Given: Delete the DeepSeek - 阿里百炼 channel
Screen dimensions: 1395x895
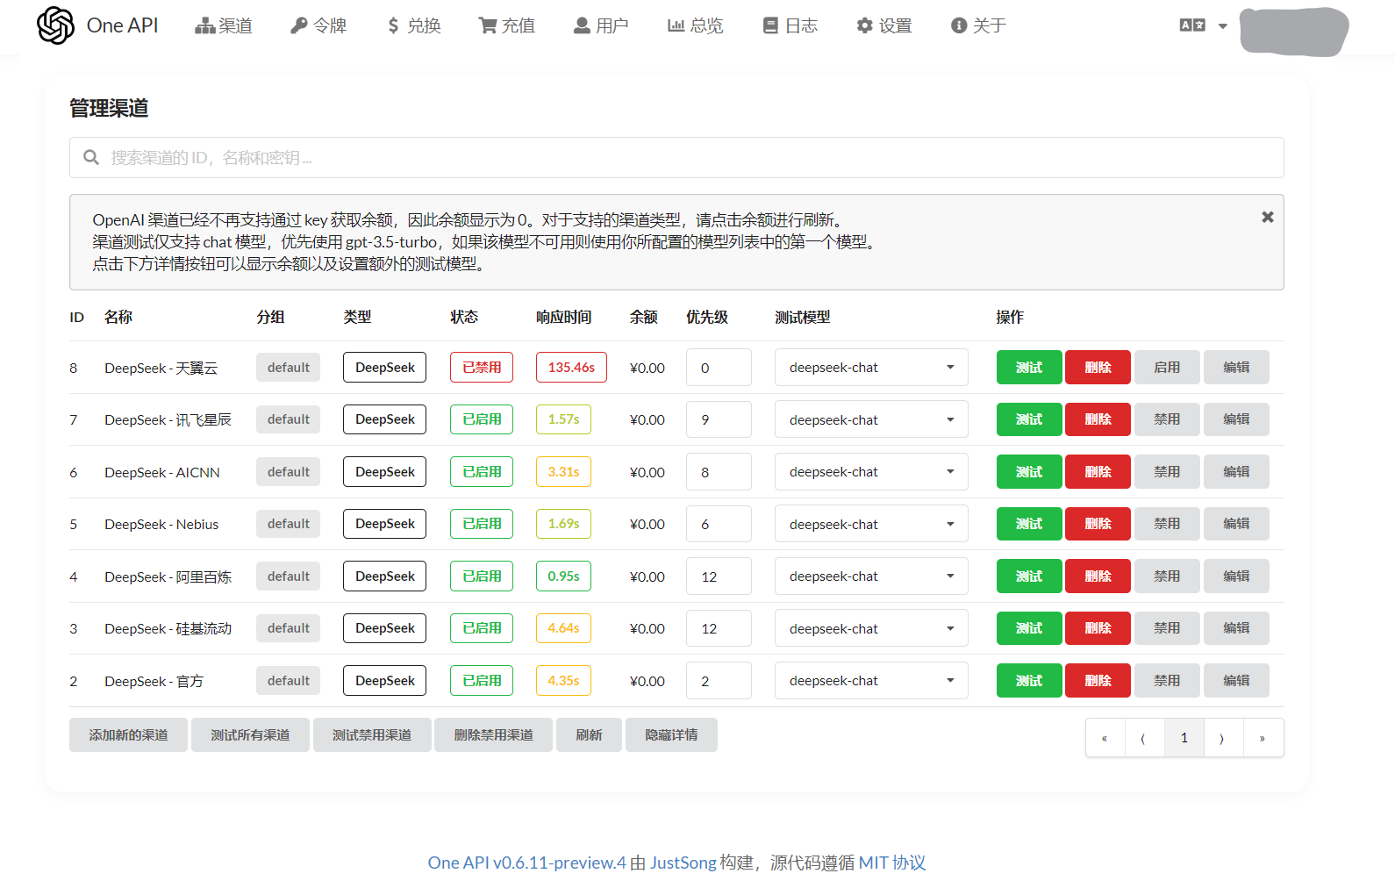Looking at the screenshot, I should (x=1098, y=576).
